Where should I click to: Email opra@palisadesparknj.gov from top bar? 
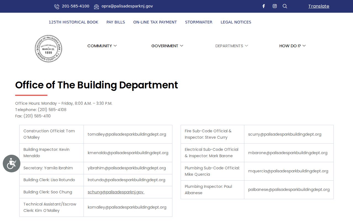[x=127, y=6]
